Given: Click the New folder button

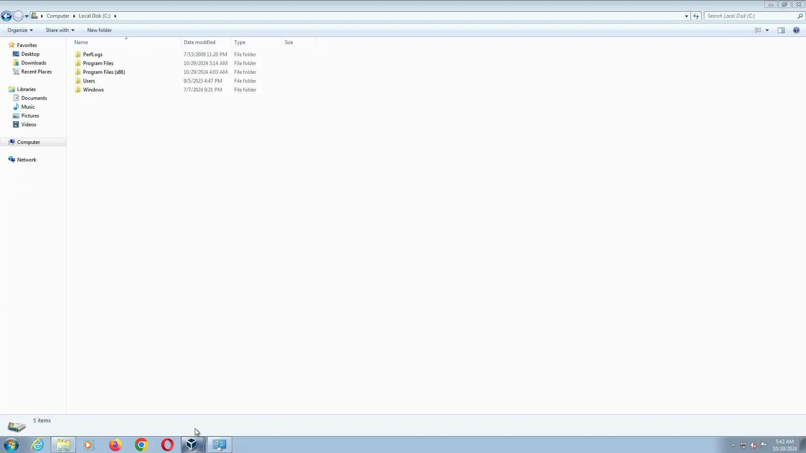Looking at the screenshot, I should click(99, 30).
